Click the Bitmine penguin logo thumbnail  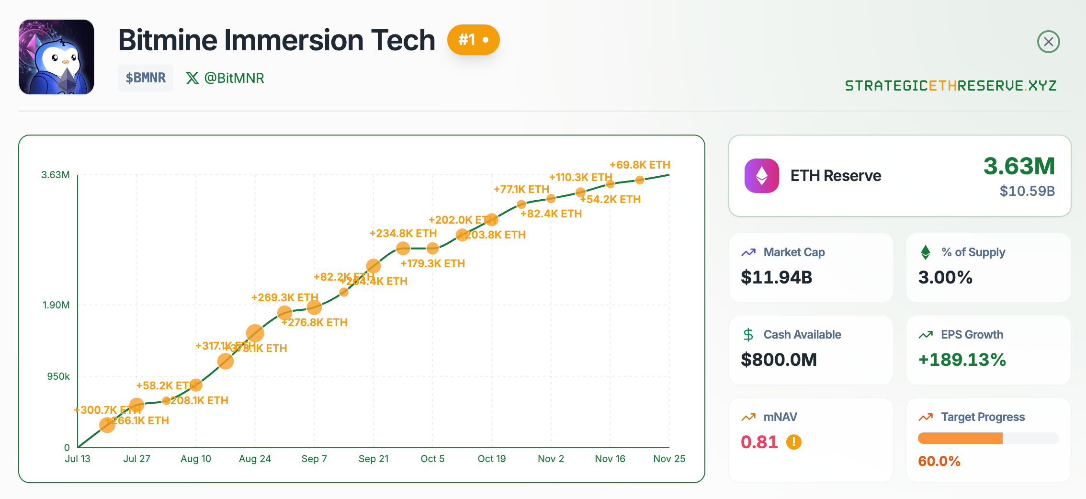pos(57,57)
